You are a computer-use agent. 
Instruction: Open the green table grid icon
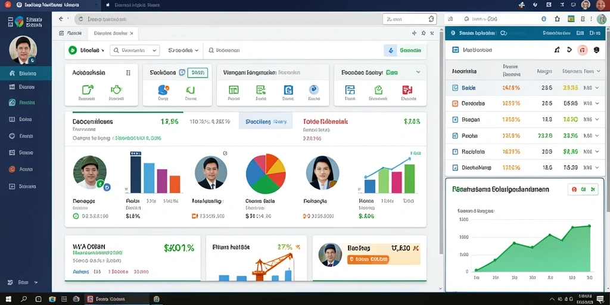(x=234, y=90)
